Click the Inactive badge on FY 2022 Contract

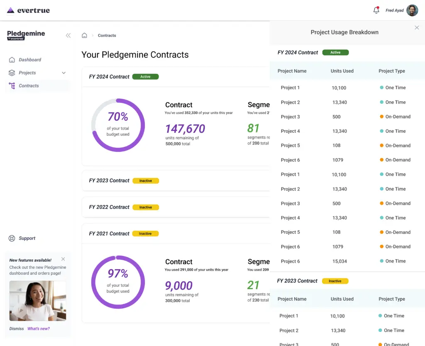coord(146,207)
